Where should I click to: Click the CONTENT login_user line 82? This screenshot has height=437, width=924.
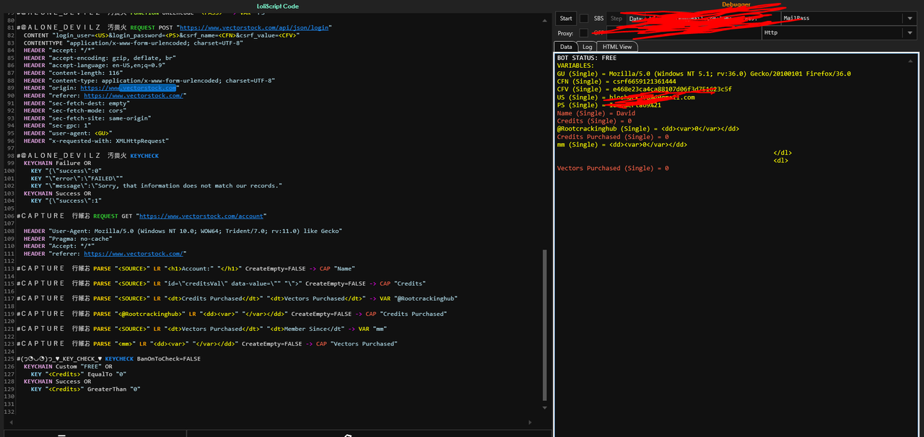tap(162, 35)
